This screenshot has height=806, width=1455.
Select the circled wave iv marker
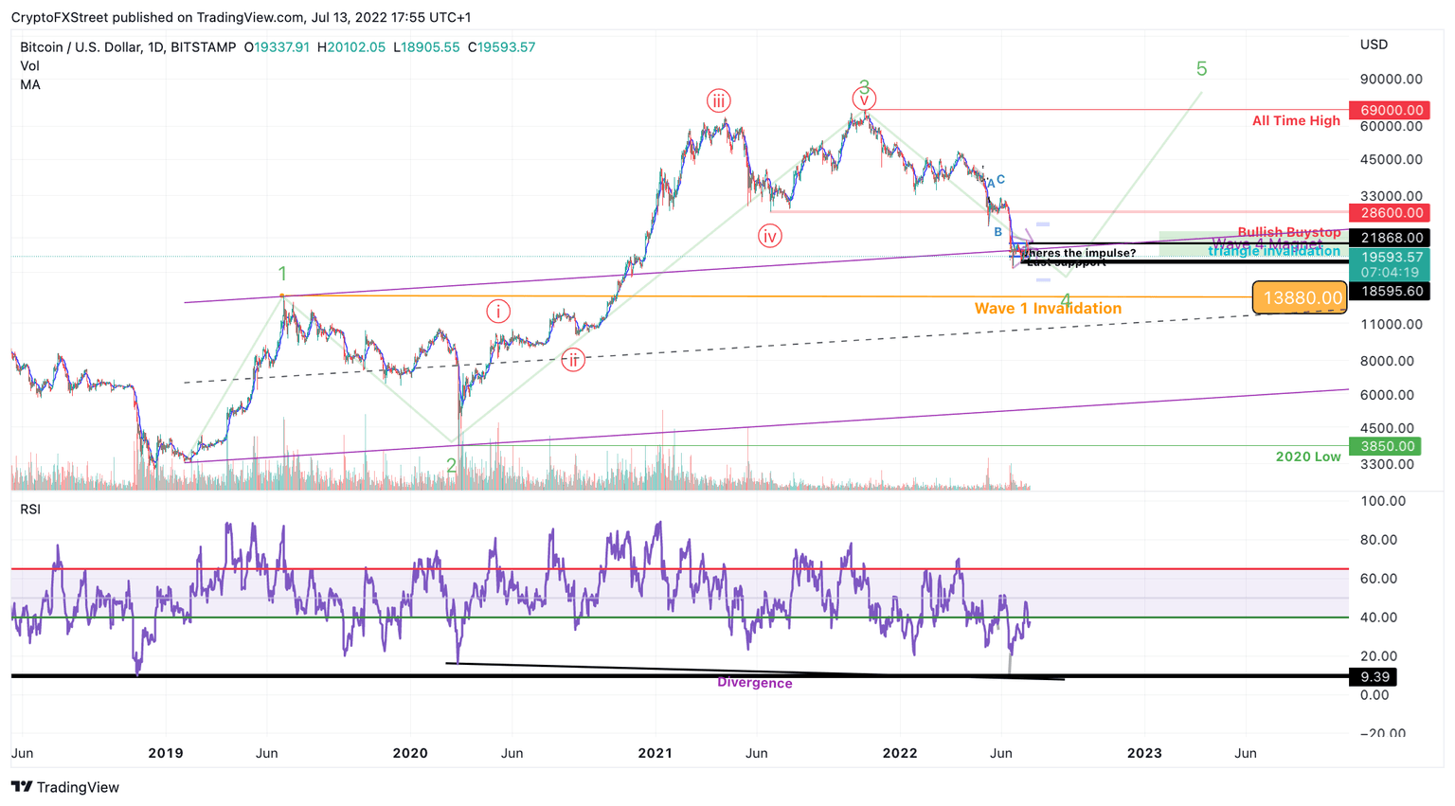(x=770, y=235)
